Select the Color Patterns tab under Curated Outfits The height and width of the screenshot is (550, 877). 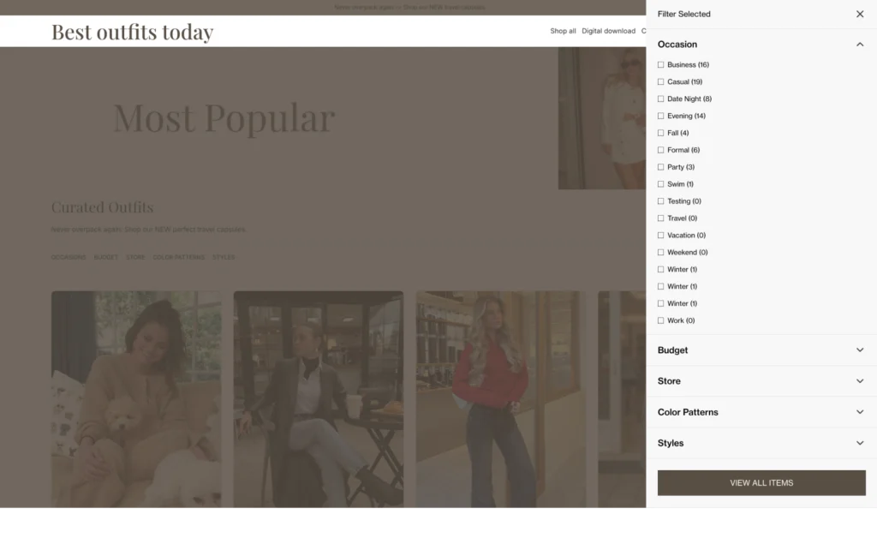(x=178, y=257)
